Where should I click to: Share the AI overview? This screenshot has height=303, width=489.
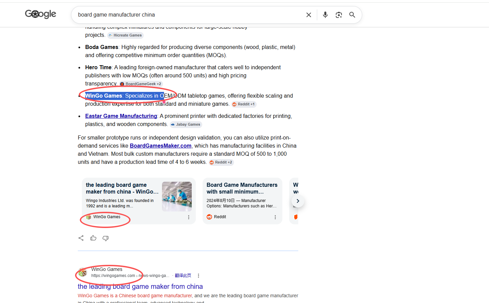pos(81,238)
